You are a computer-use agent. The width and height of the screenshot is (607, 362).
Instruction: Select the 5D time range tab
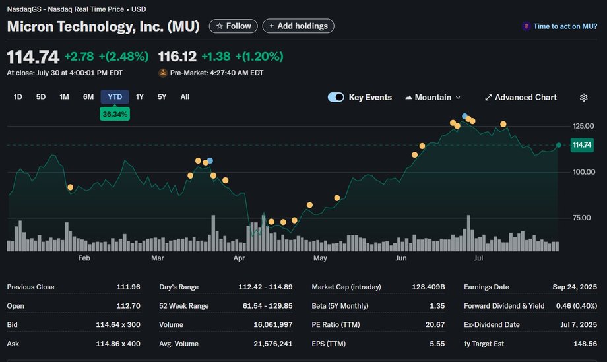tap(41, 97)
